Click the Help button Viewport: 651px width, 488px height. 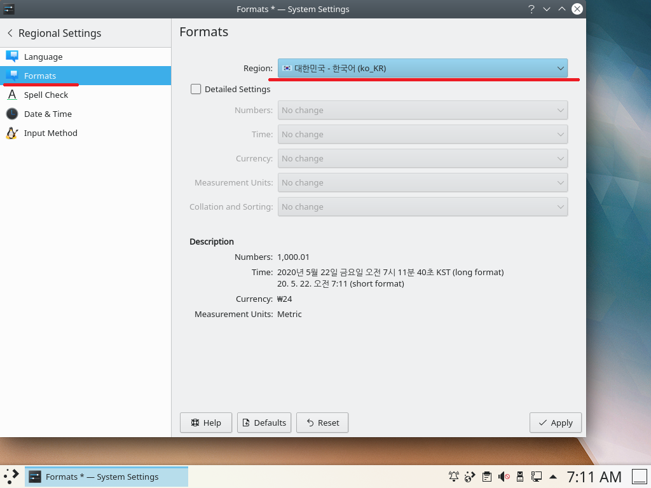[x=206, y=423]
